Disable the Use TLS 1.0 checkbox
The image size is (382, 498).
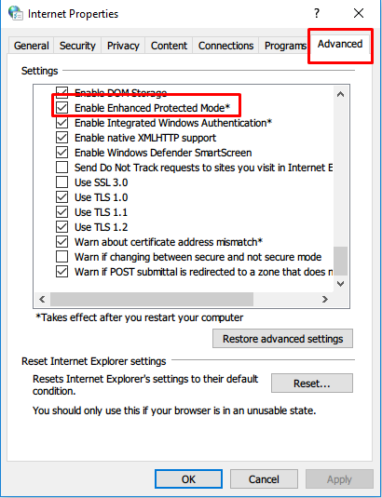(x=62, y=197)
